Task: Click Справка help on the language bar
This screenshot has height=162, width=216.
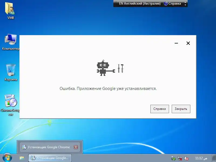Action: click(172, 4)
